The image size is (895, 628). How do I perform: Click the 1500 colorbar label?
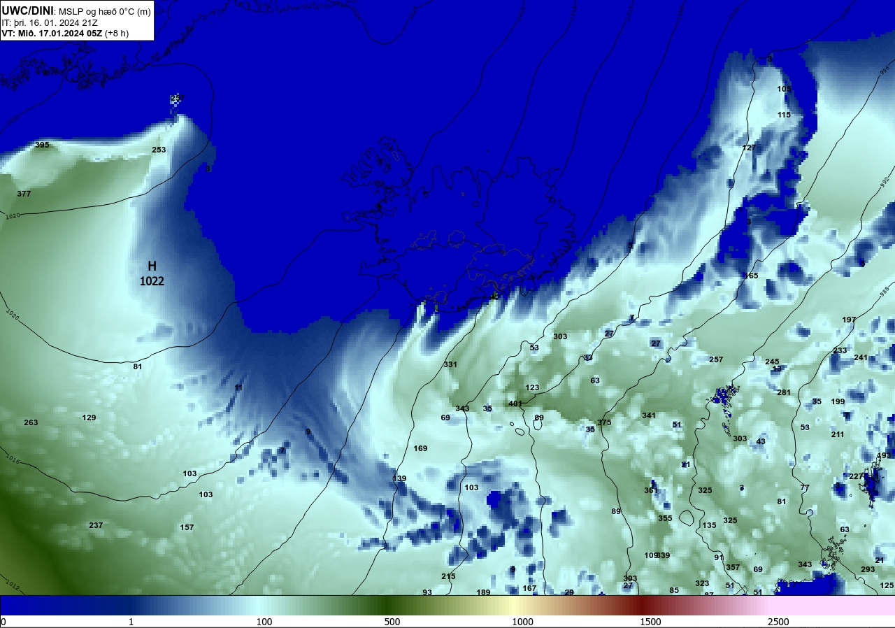(650, 622)
